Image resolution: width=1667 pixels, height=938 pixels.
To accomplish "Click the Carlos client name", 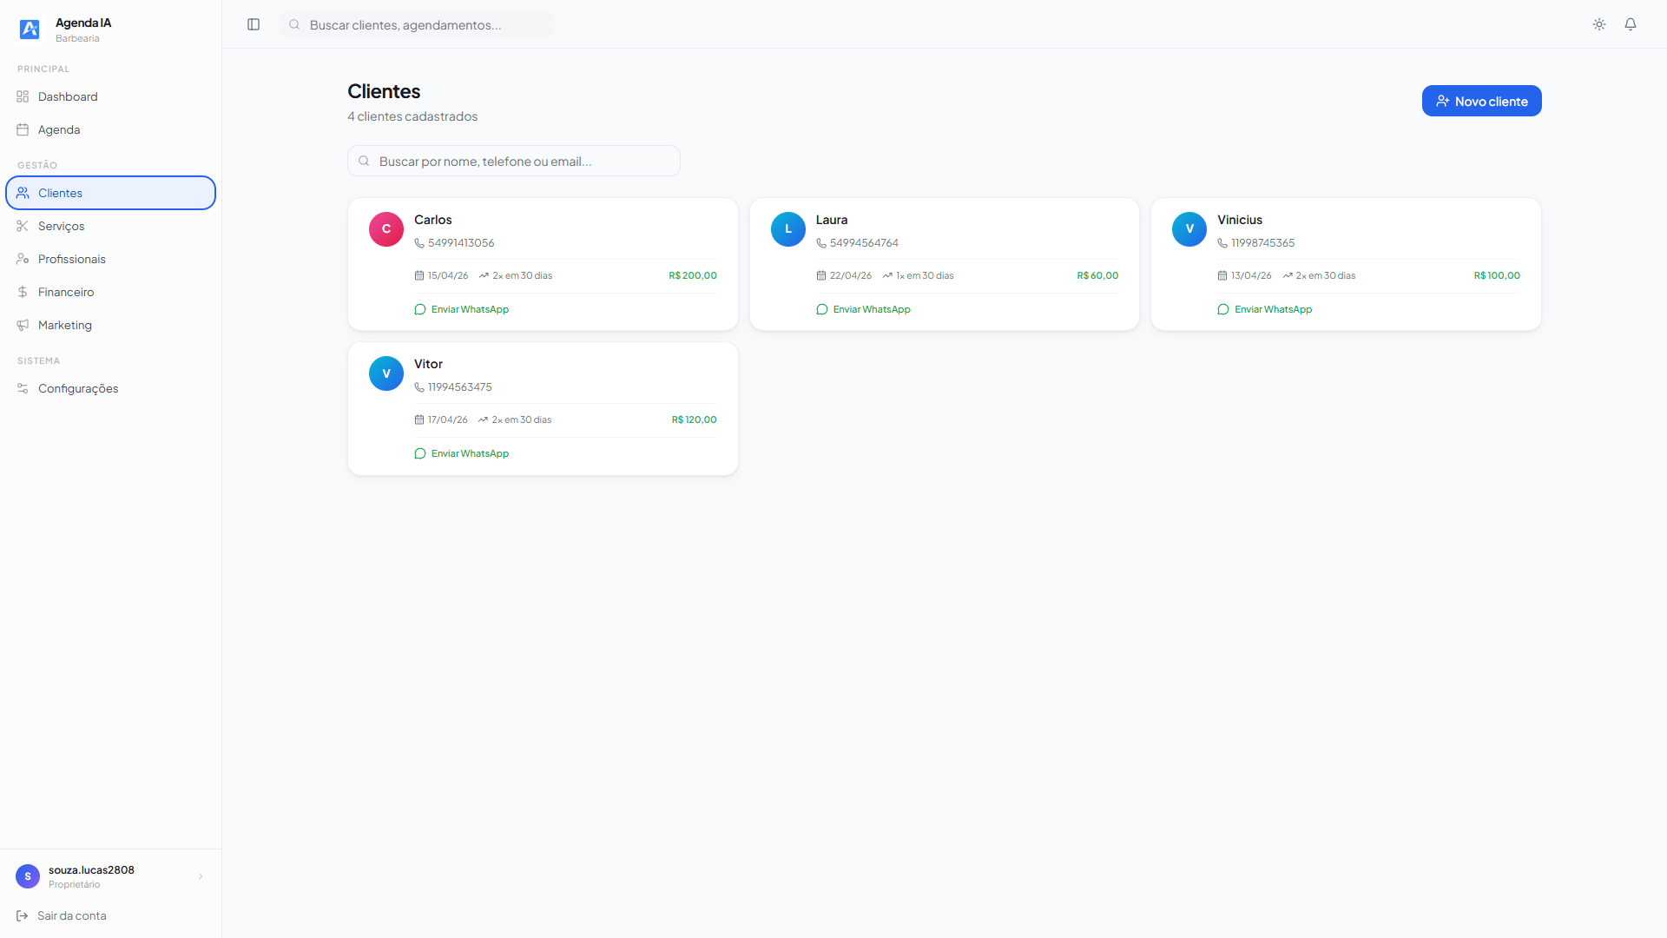I will tap(433, 220).
